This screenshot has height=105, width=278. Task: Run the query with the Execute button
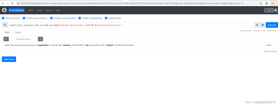(272, 25)
